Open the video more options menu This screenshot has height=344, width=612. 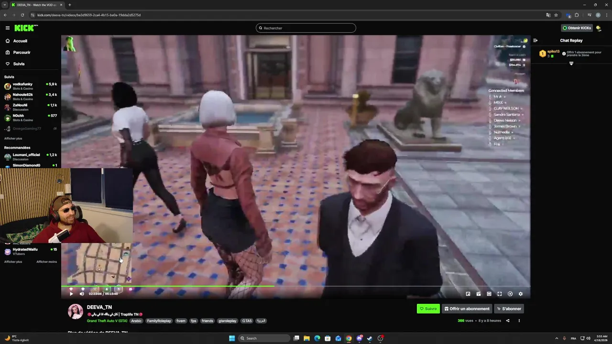click(x=519, y=321)
